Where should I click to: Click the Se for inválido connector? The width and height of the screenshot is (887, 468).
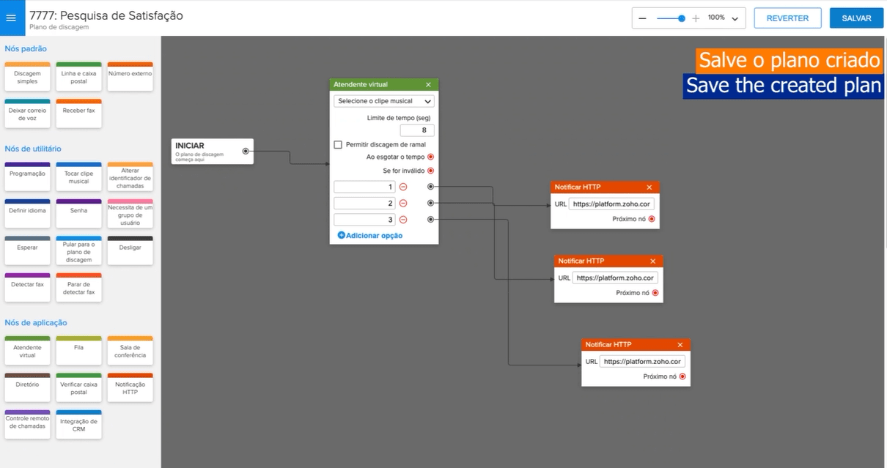coord(430,171)
